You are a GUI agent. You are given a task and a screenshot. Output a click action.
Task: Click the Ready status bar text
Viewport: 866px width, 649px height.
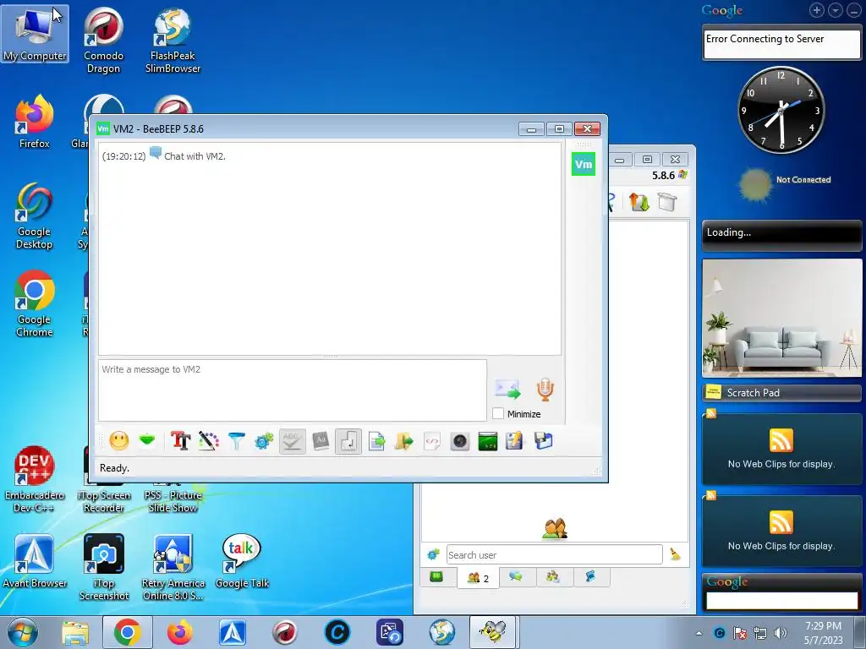(114, 468)
